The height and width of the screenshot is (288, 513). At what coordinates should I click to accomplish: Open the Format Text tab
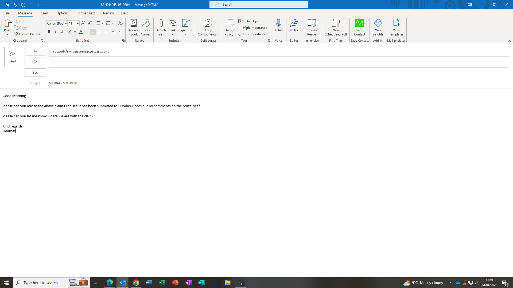pos(85,13)
